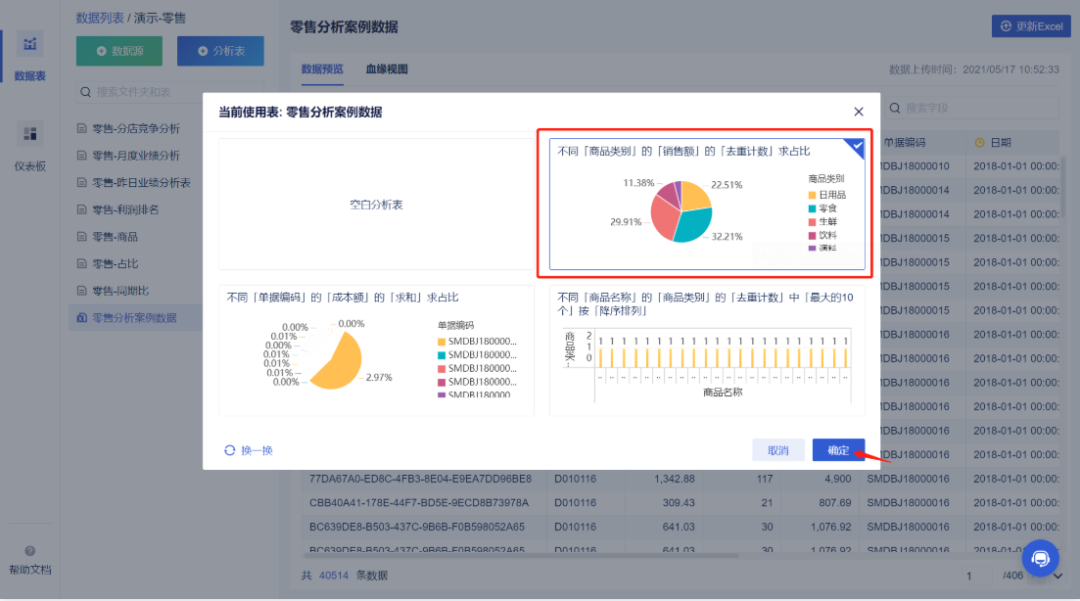Click the green 数据源 button
Screen dimensions: 1080x601
tap(119, 51)
